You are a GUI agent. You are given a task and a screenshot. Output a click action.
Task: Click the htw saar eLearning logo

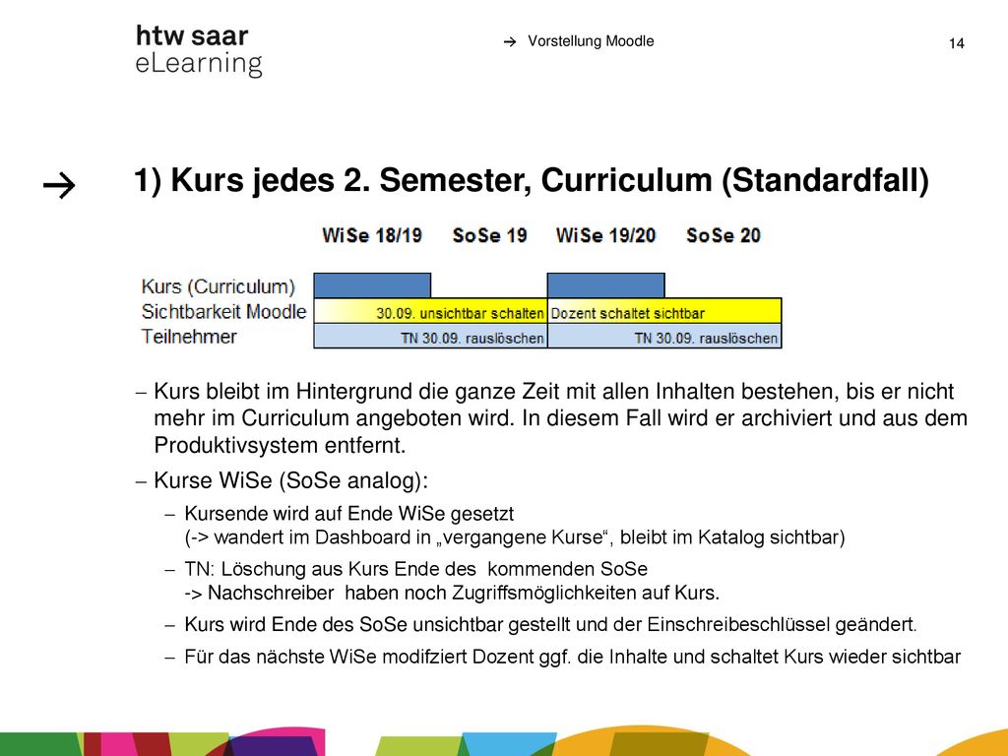click(199, 50)
